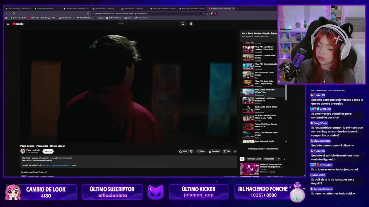Image resolution: width=369 pixels, height=207 pixels.
Task: Download the Paracaídas video
Action: [x=214, y=151]
